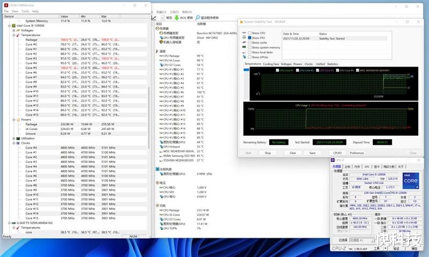This screenshot has width=429, height=257.
Task: Click the Intel Core i9 12900K chip icon
Action: 14,25
